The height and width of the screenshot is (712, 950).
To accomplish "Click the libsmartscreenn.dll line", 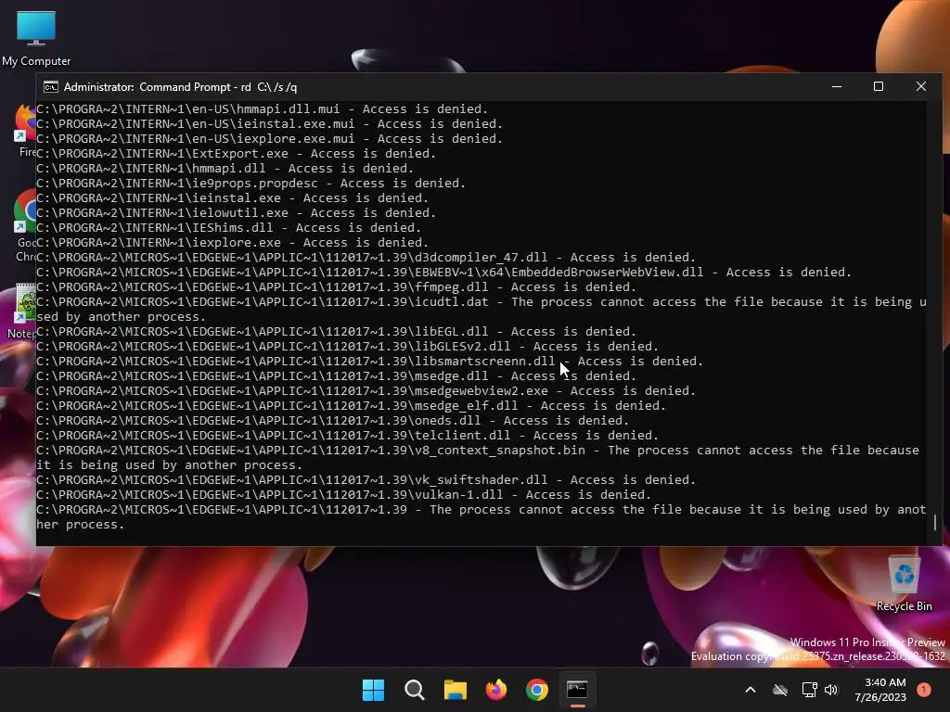I will pos(369,361).
